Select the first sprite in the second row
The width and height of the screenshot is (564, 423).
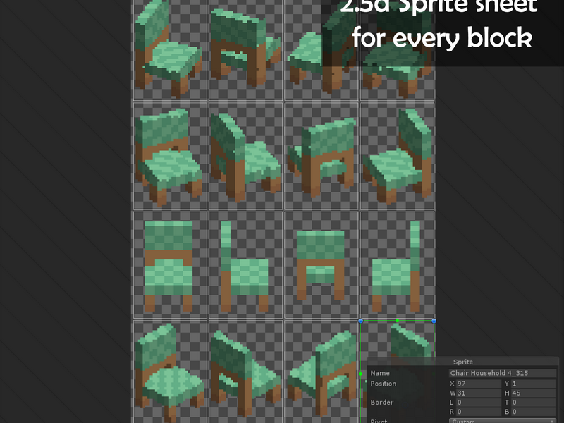click(x=170, y=156)
